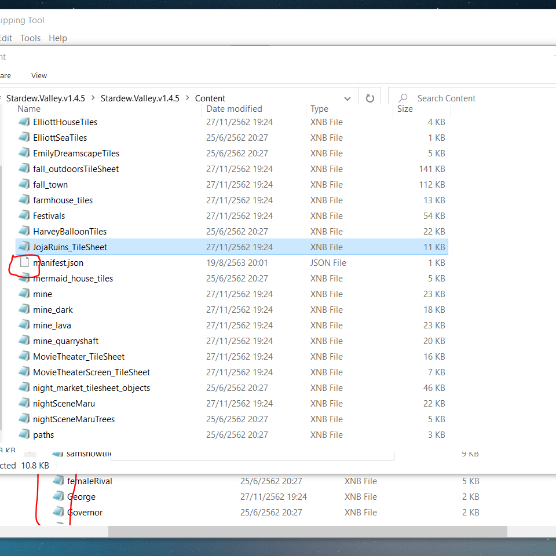Viewport: 556px width, 556px height.
Task: Click the paths file icon
Action: click(x=24, y=434)
